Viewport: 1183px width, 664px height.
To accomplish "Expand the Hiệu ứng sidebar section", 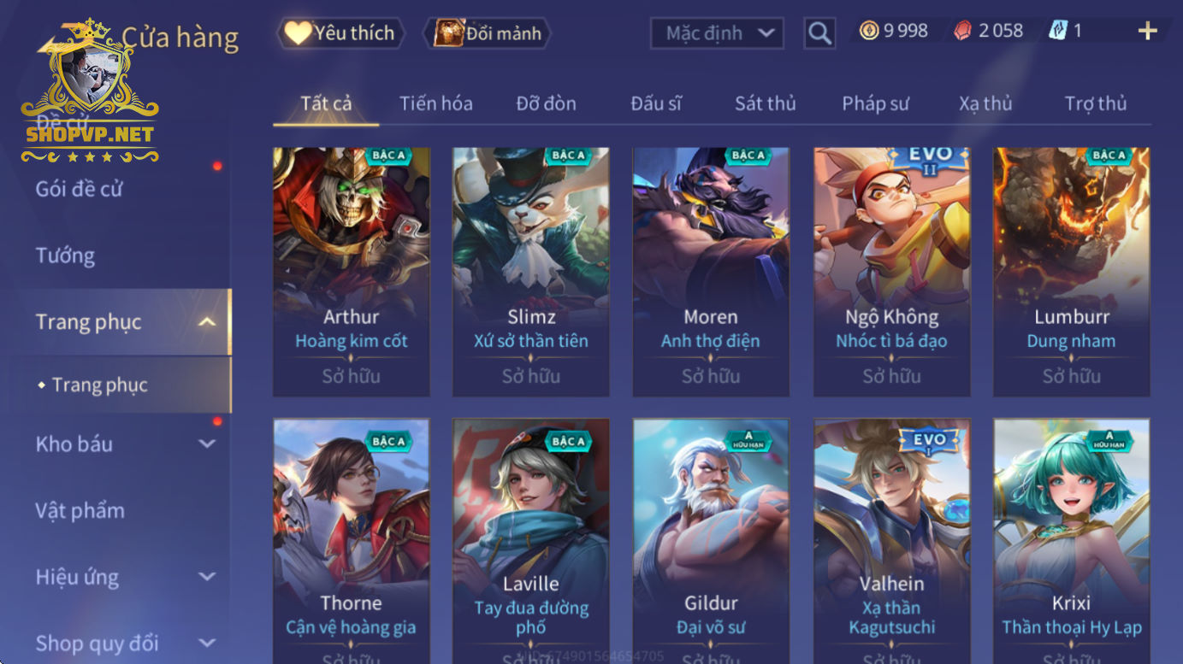I will tap(206, 577).
